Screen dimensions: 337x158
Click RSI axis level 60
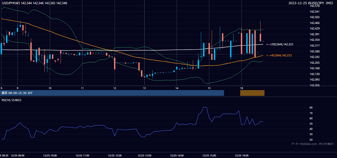tap(311, 118)
